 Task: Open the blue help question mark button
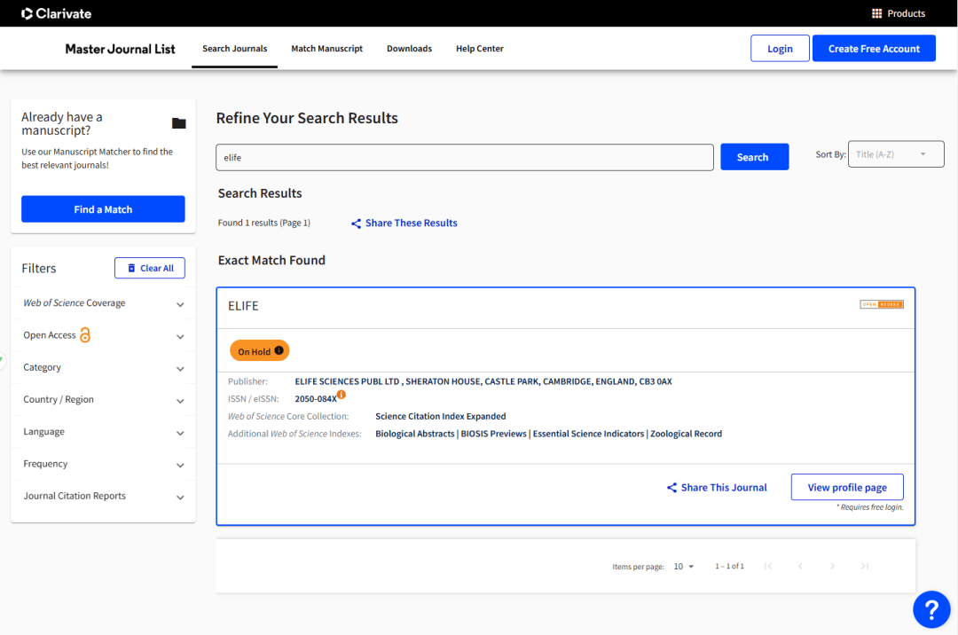tap(931, 609)
